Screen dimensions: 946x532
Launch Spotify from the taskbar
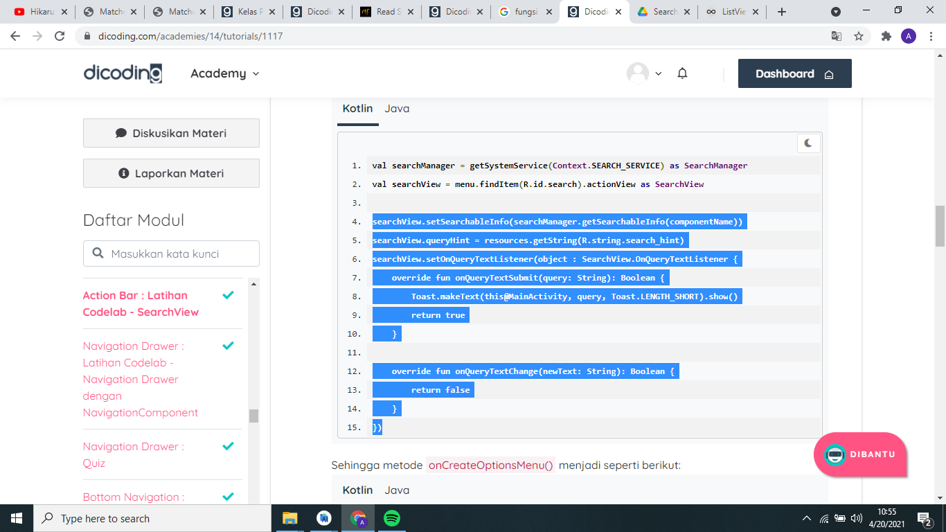[391, 518]
